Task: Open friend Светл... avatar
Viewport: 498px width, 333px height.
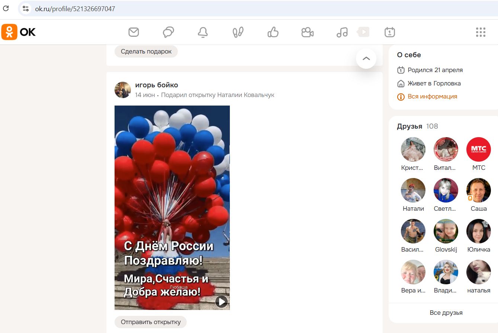Action: 446,190
